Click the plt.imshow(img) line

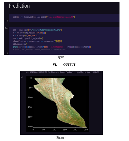[20, 44]
